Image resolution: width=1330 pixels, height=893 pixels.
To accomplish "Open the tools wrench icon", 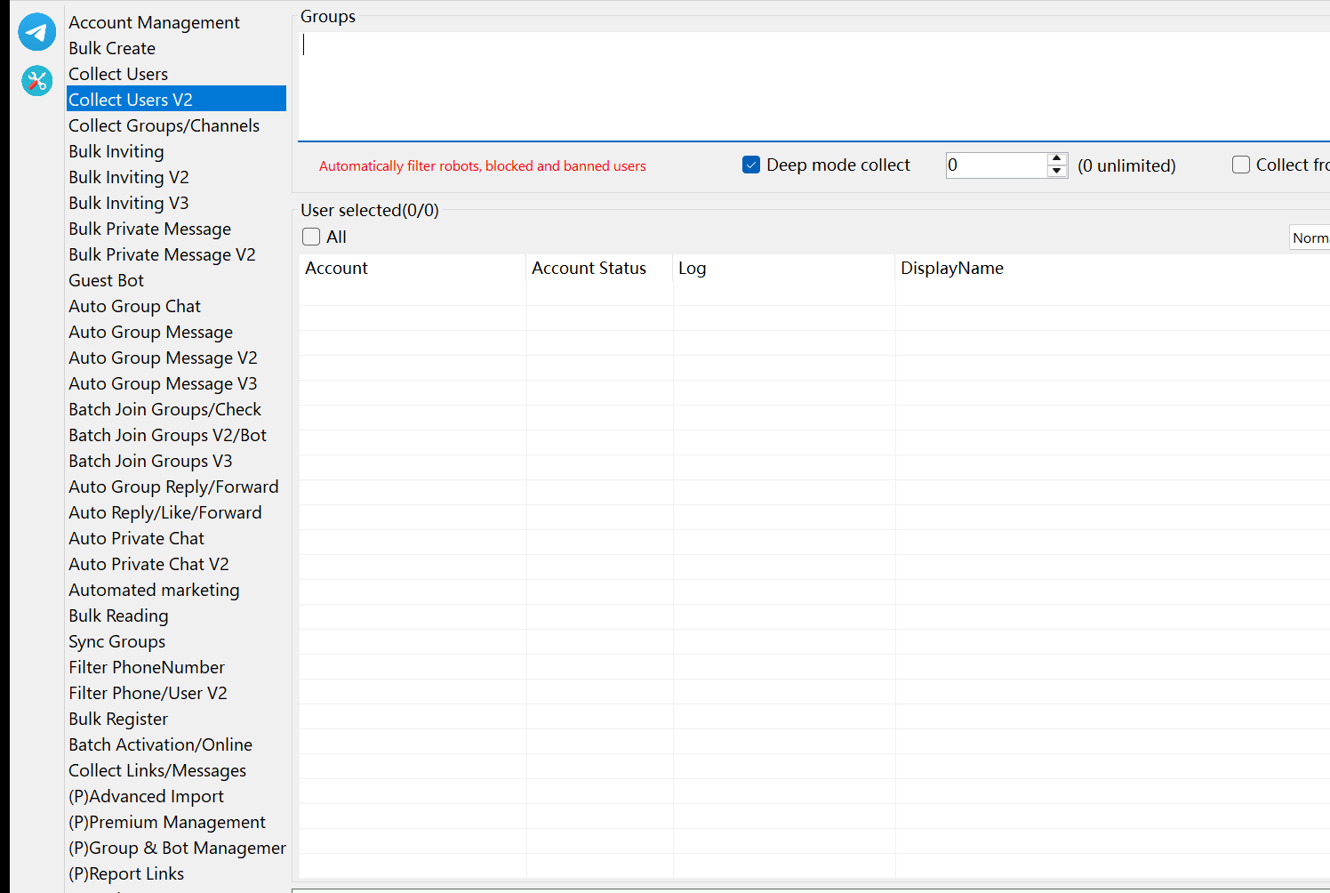I will [x=36, y=81].
